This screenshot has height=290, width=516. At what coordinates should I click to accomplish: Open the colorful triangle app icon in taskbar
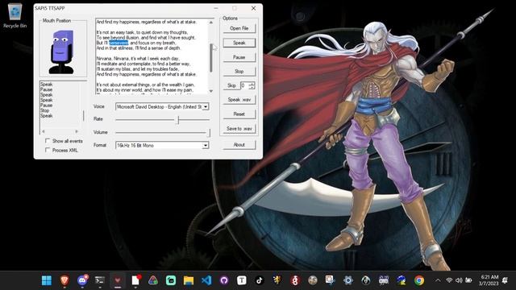[153, 280]
